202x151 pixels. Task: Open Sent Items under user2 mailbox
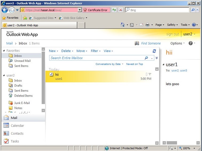(x=21, y=91)
